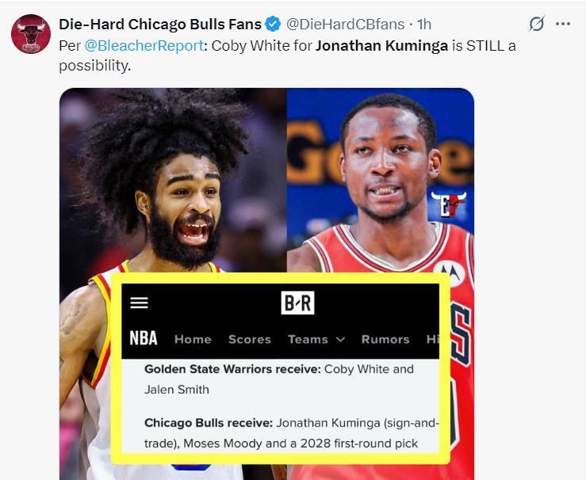Click the hamburger menu icon in B/R banner
The height and width of the screenshot is (480, 586).
[139, 303]
